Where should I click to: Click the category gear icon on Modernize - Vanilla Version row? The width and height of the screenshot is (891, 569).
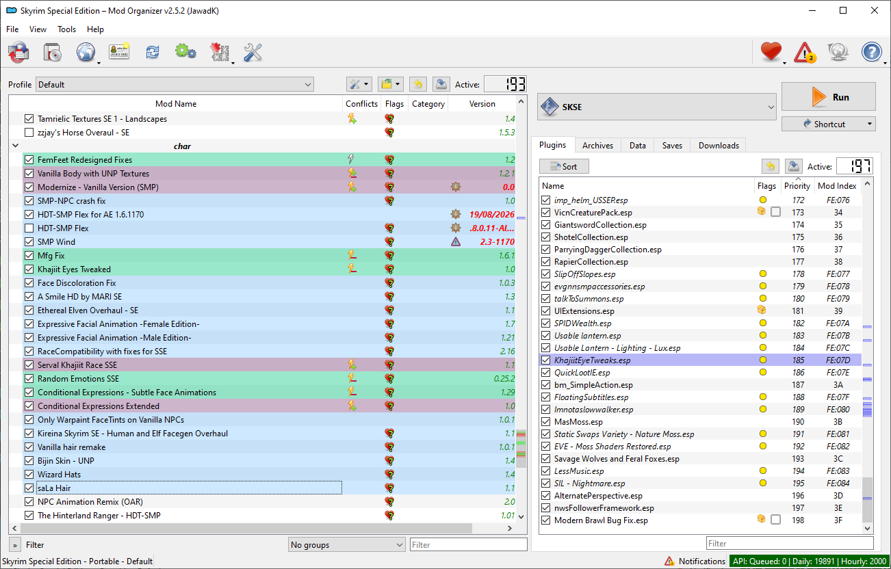[456, 187]
